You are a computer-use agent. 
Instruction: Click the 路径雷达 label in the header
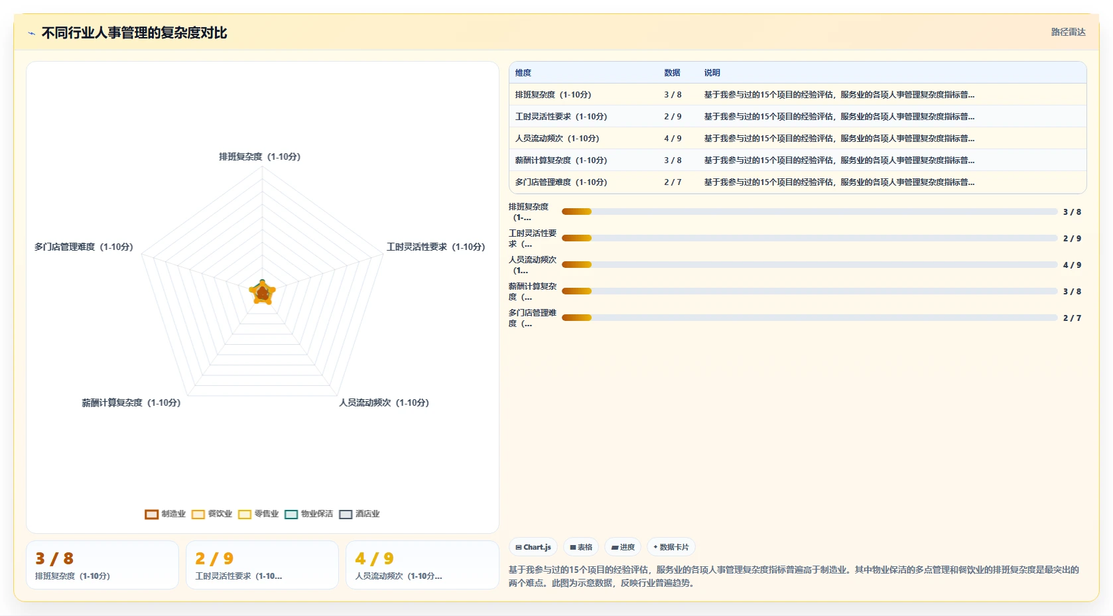[1068, 32]
